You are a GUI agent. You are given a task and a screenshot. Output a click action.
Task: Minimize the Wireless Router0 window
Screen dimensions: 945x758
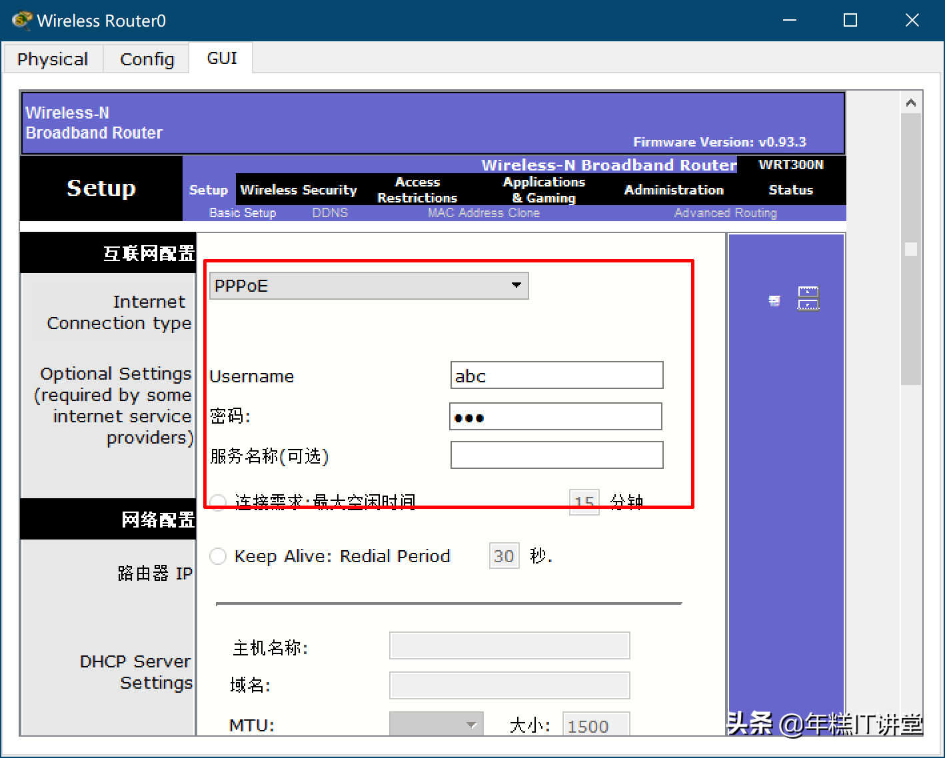(x=790, y=20)
